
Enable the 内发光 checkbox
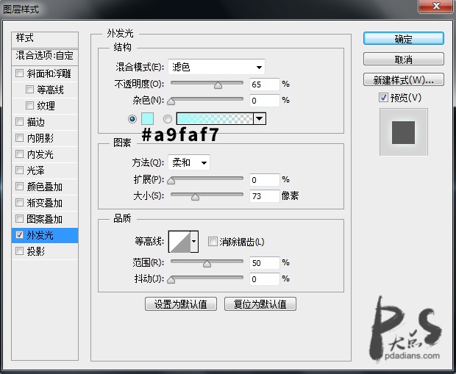coord(19,154)
